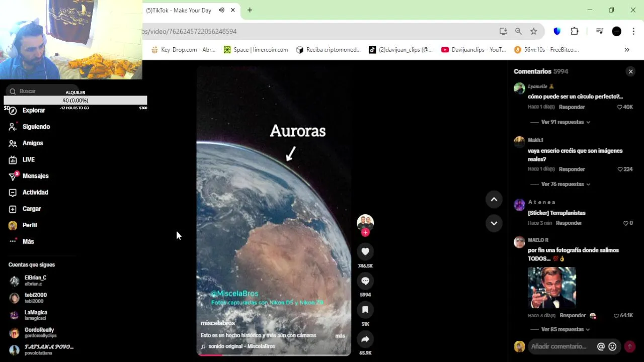Like the video with heart icon

point(365,251)
